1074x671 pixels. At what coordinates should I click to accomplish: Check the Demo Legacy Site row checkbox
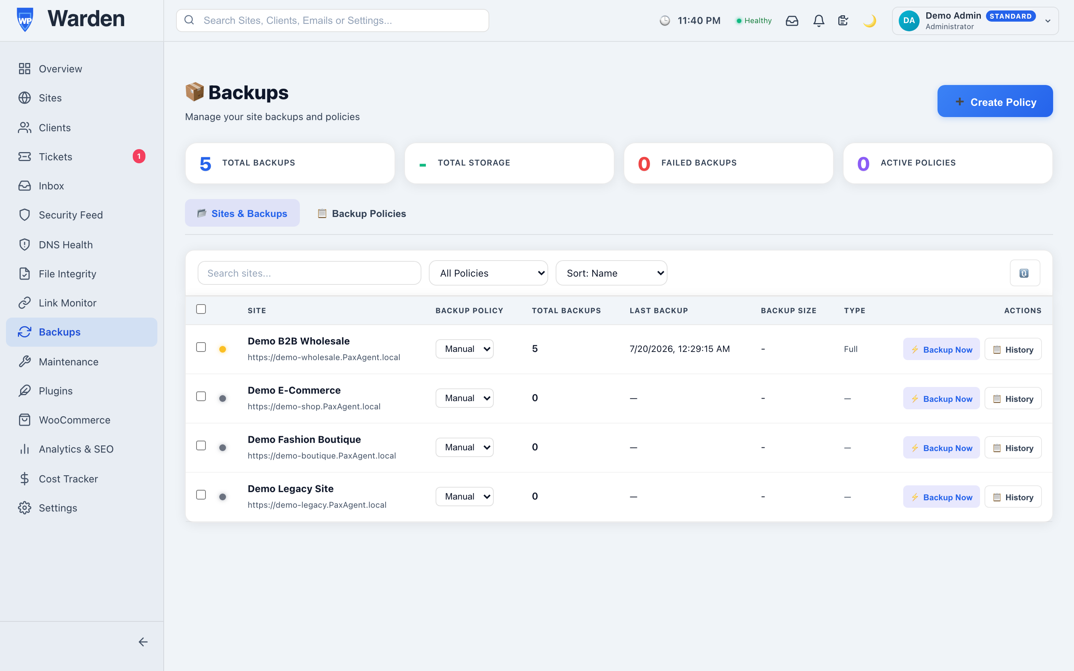coord(201,495)
